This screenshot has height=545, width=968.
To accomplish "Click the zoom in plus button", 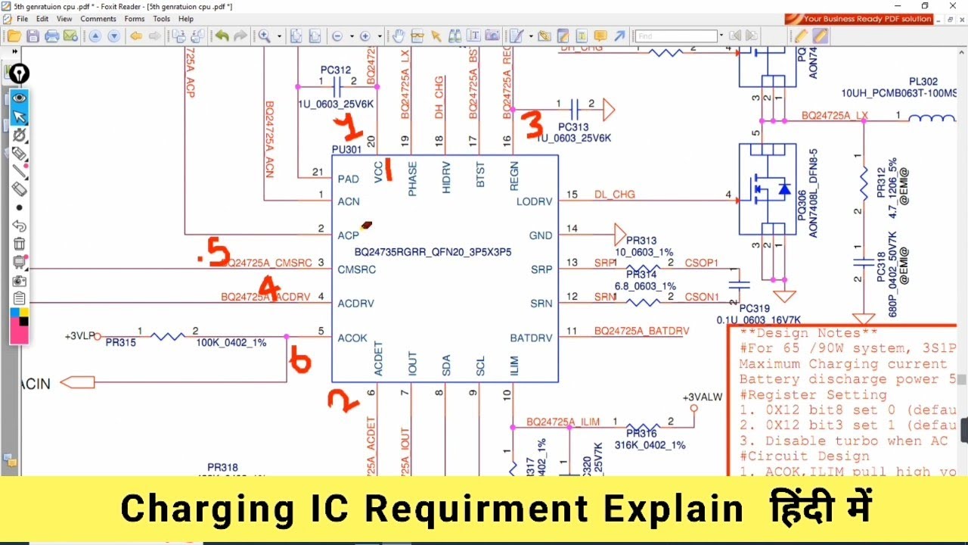I will tap(365, 36).
